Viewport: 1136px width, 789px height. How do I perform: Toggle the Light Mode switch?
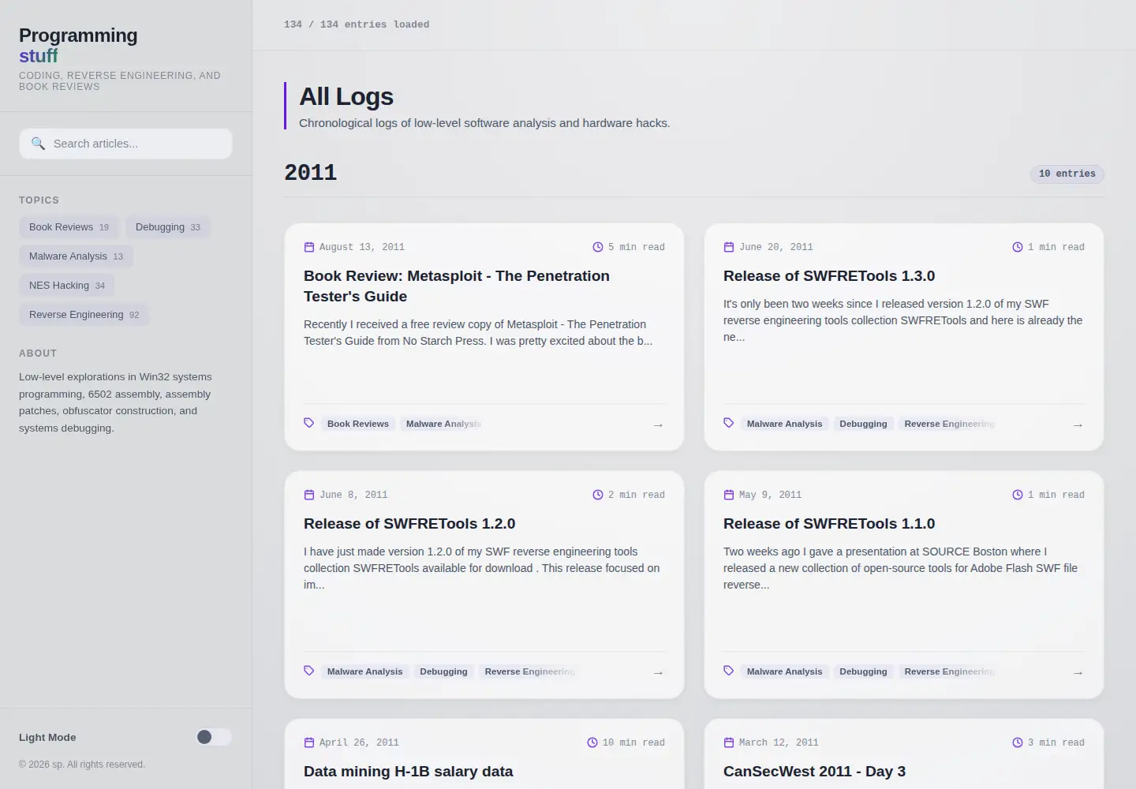click(214, 737)
